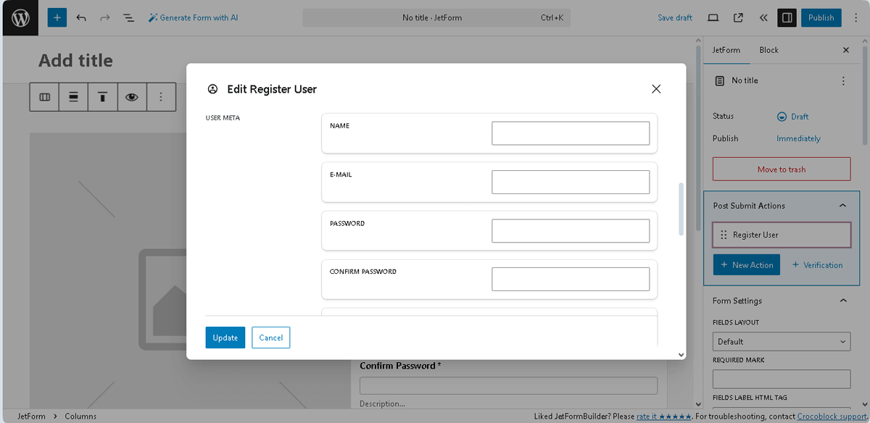
Task: Open the block align option icon
Action: [73, 96]
